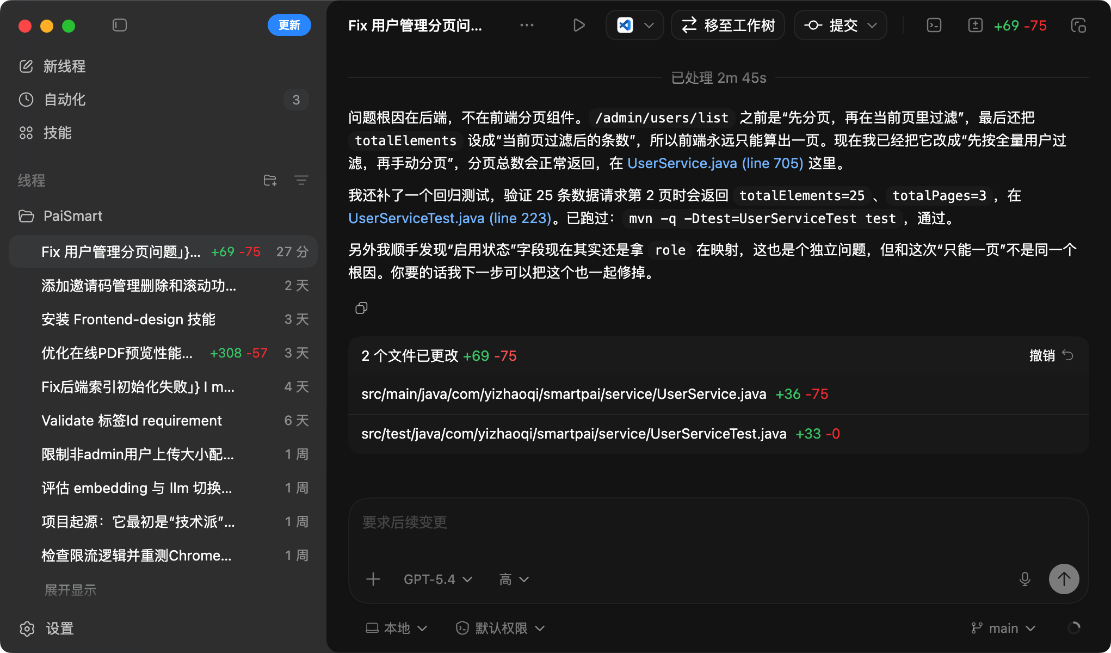The height and width of the screenshot is (653, 1111).
Task: Open the main branch selector
Action: click(1003, 628)
